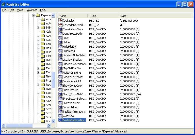
Task: Open the View menu
Action: (x=20, y=10)
